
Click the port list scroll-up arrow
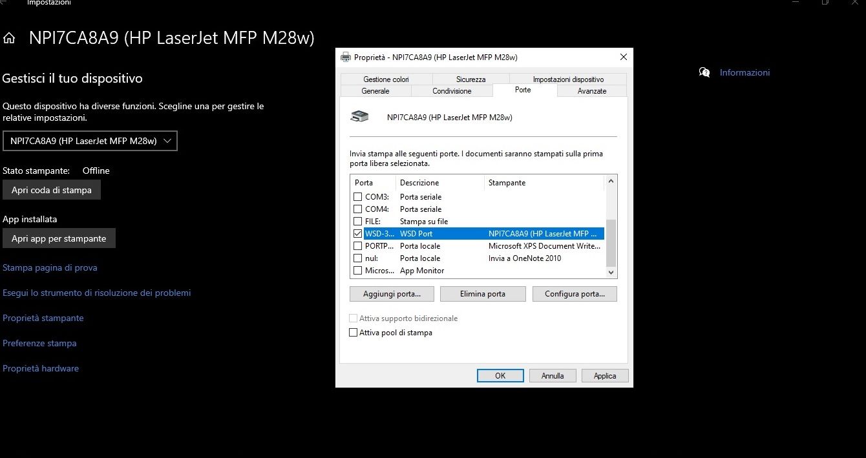[x=611, y=183]
